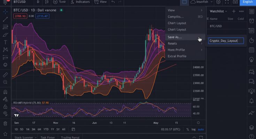Image resolution: width=256 pixels, height=139 pixels.
Task: Open the help question mark
Action: 251,137
